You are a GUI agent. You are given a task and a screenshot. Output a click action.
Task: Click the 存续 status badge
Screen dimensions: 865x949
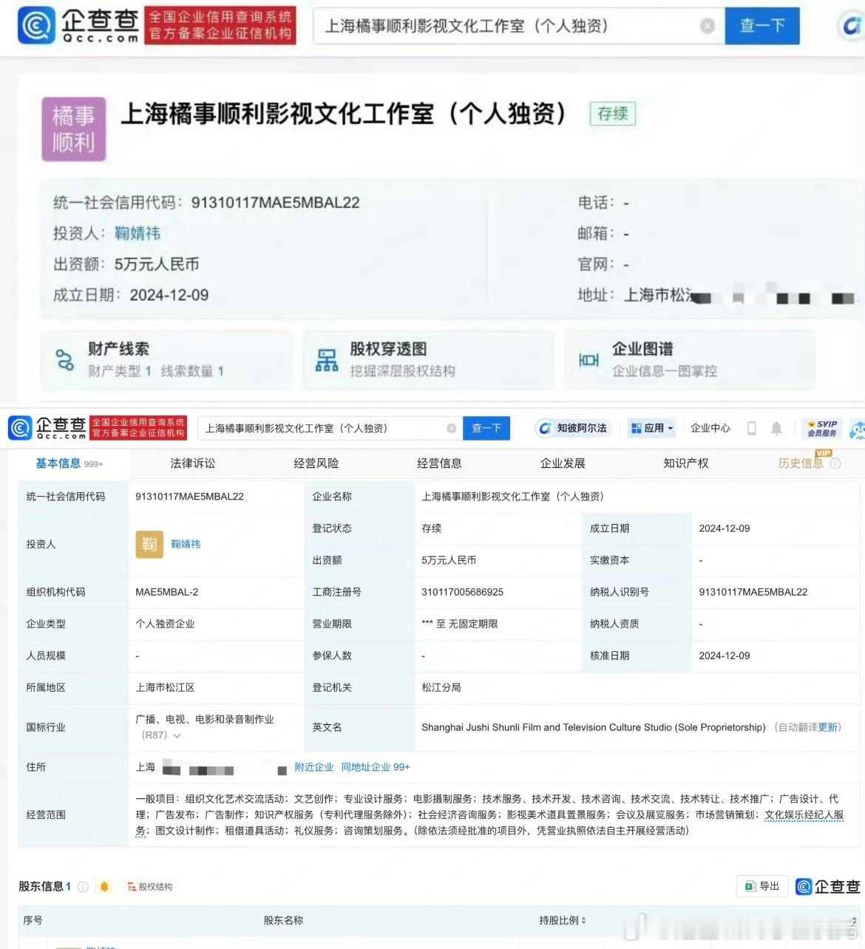[x=612, y=113]
